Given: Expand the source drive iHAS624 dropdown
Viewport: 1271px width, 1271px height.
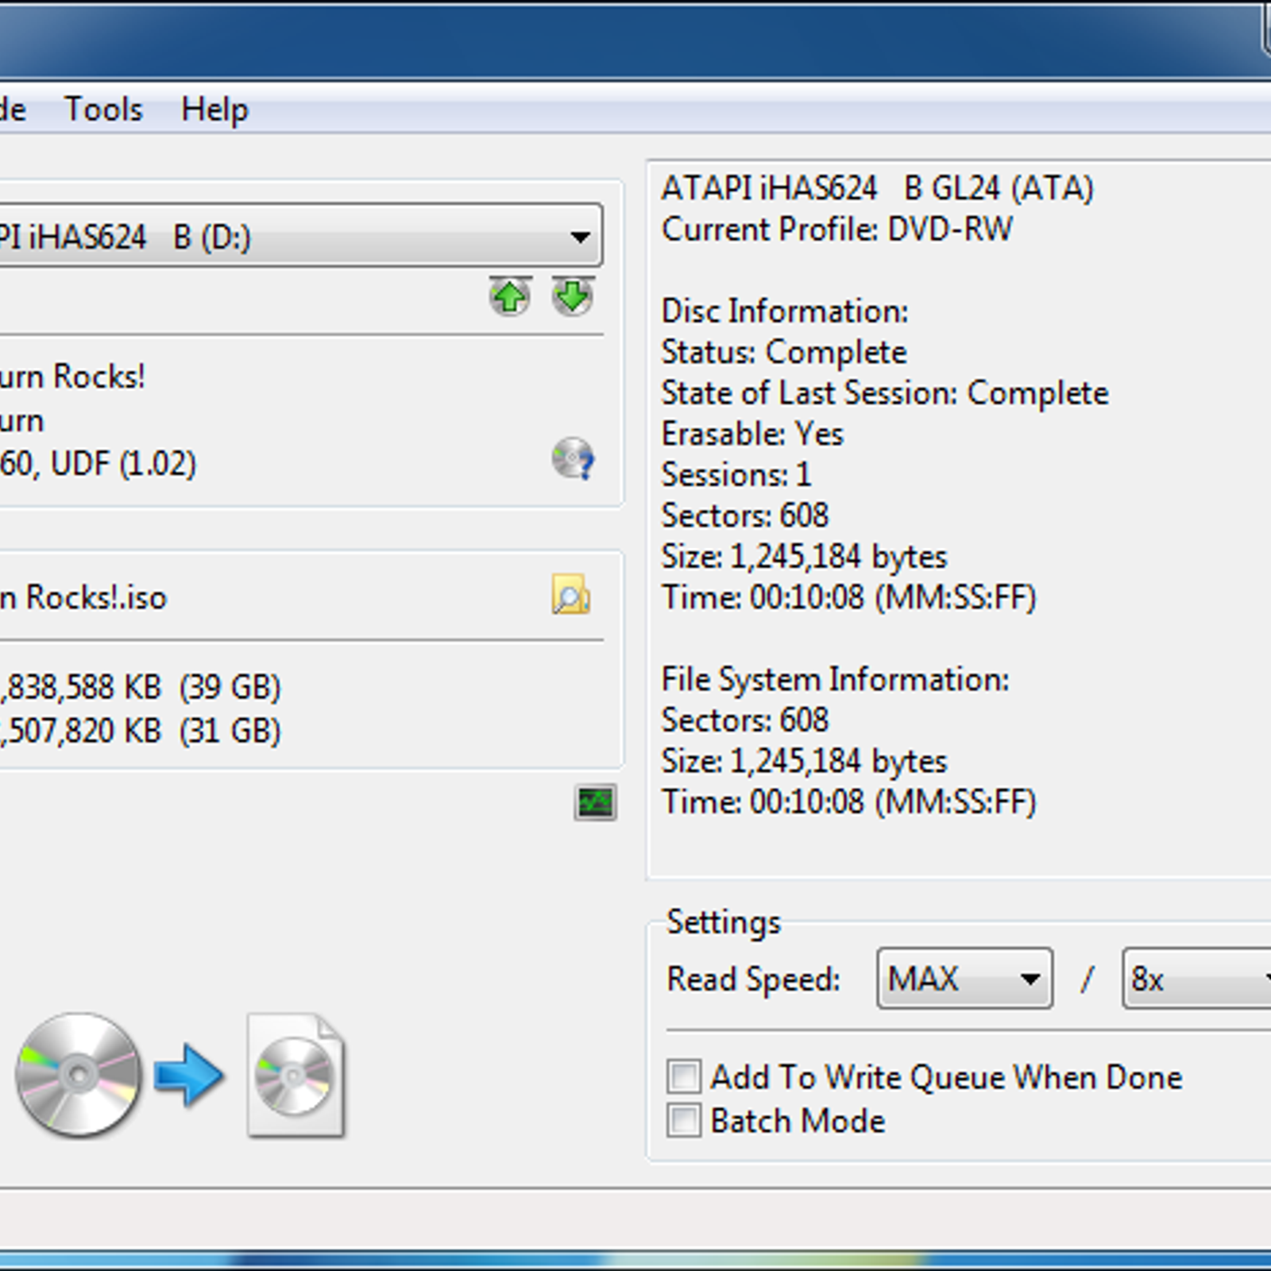Looking at the screenshot, I should click(300, 236).
